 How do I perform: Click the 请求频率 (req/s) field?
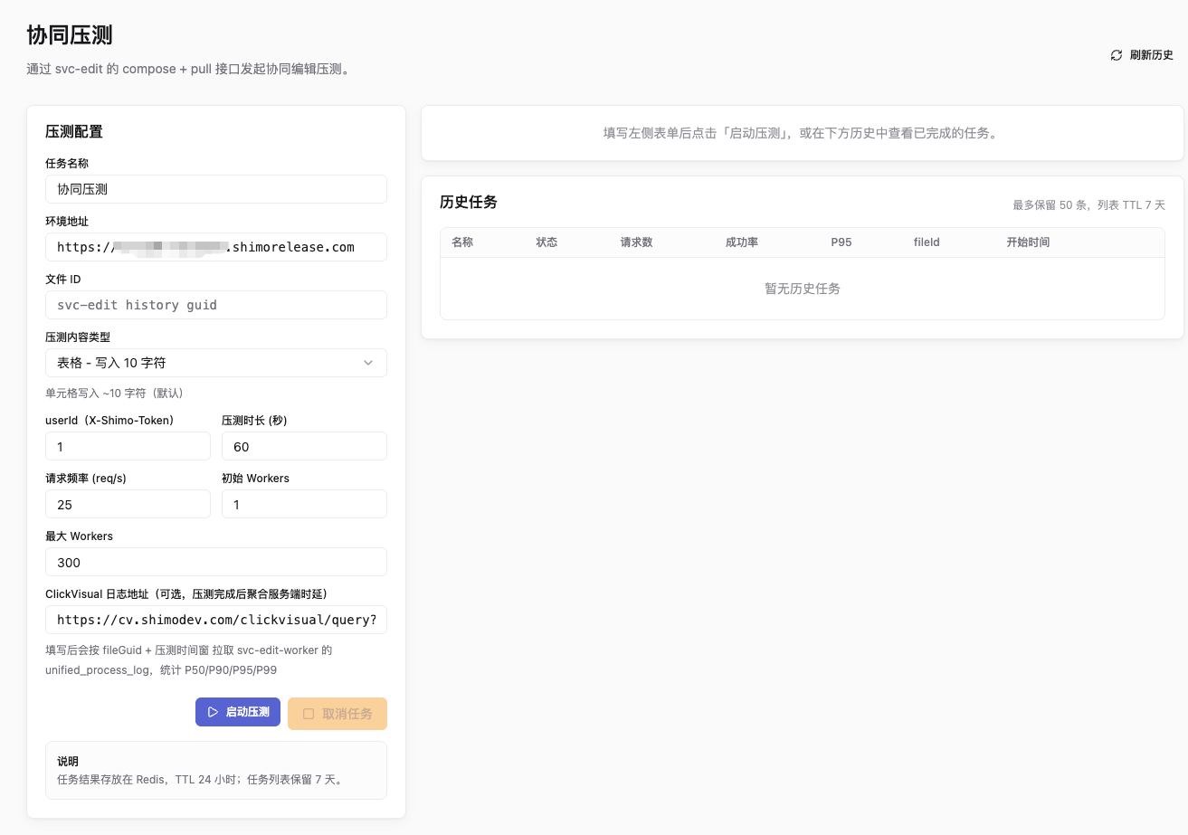tap(128, 504)
